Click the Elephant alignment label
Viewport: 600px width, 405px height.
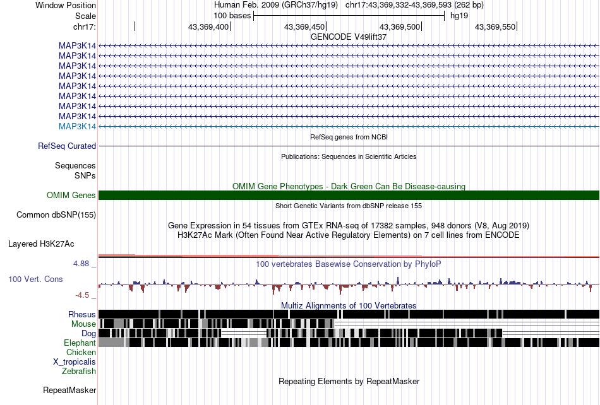[80, 343]
